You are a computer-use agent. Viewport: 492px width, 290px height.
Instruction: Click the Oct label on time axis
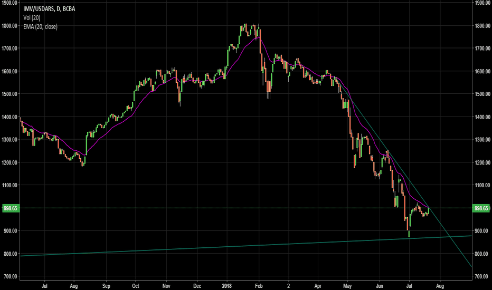click(x=136, y=286)
